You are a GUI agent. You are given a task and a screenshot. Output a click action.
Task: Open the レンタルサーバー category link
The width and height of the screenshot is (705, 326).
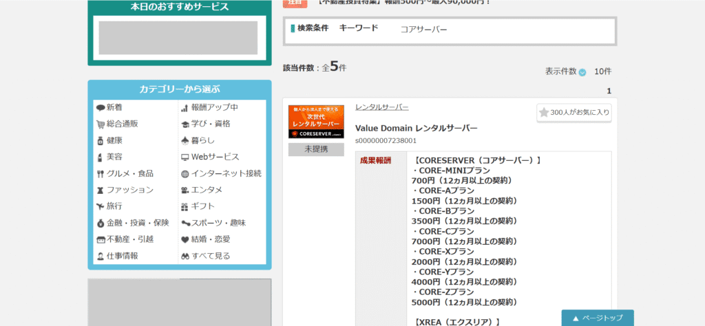coord(381,107)
